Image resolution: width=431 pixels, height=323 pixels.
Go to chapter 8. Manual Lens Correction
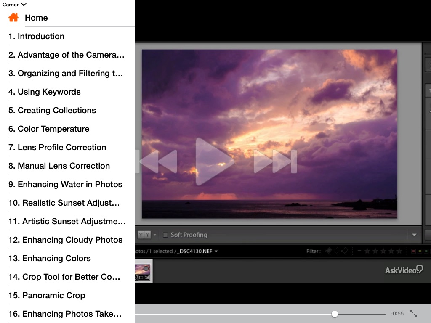67,166
